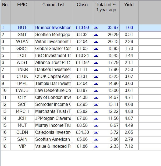Select the MUT EPIC cell
This screenshot has width=161, height=166.
click(x=22, y=125)
